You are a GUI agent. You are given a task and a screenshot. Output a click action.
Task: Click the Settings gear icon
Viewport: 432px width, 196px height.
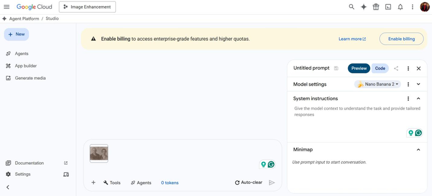tap(8, 174)
